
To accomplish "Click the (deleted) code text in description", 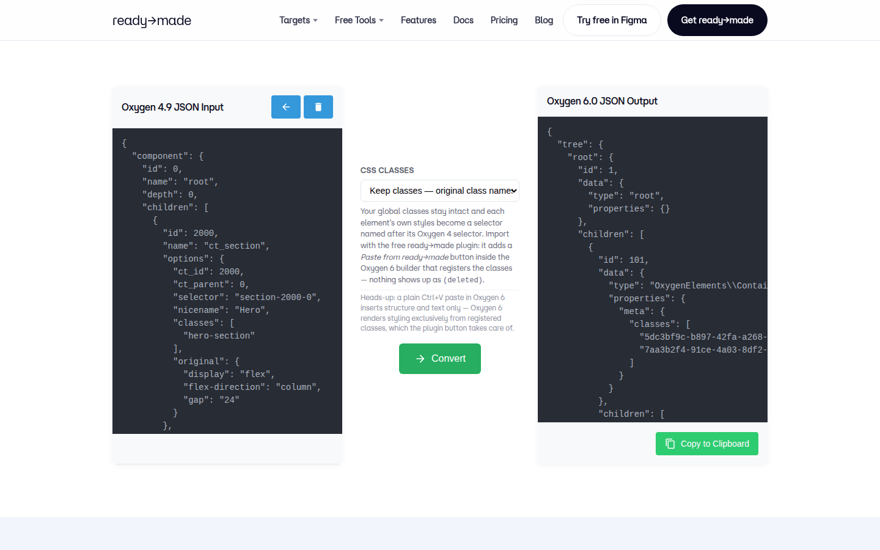I will tap(464, 280).
